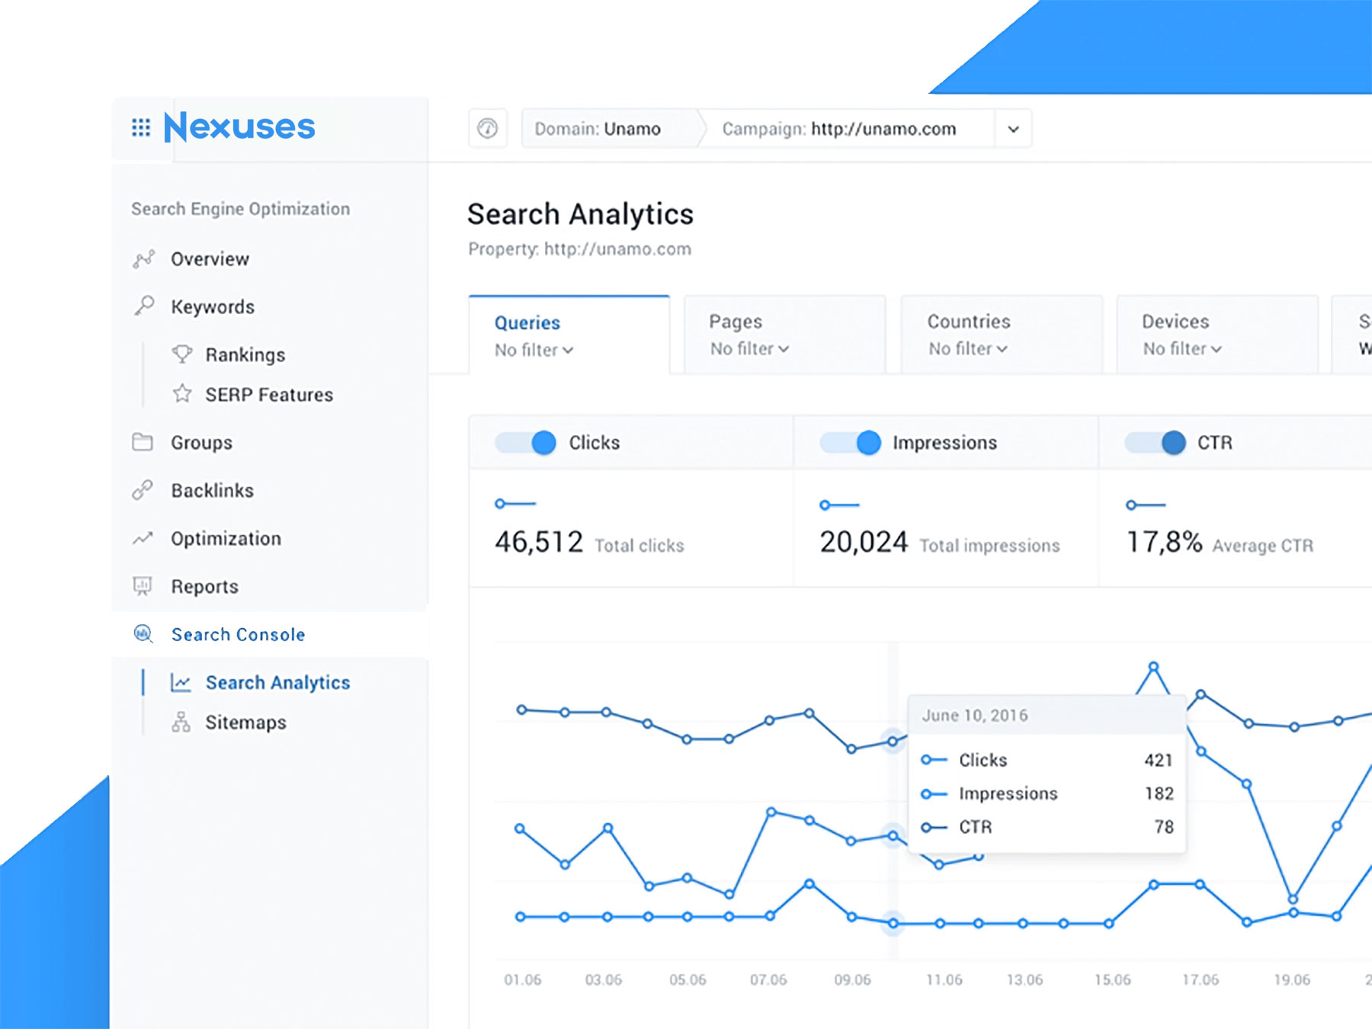Click the dashboard gauge icon in top bar
The image size is (1372, 1029).
click(488, 128)
